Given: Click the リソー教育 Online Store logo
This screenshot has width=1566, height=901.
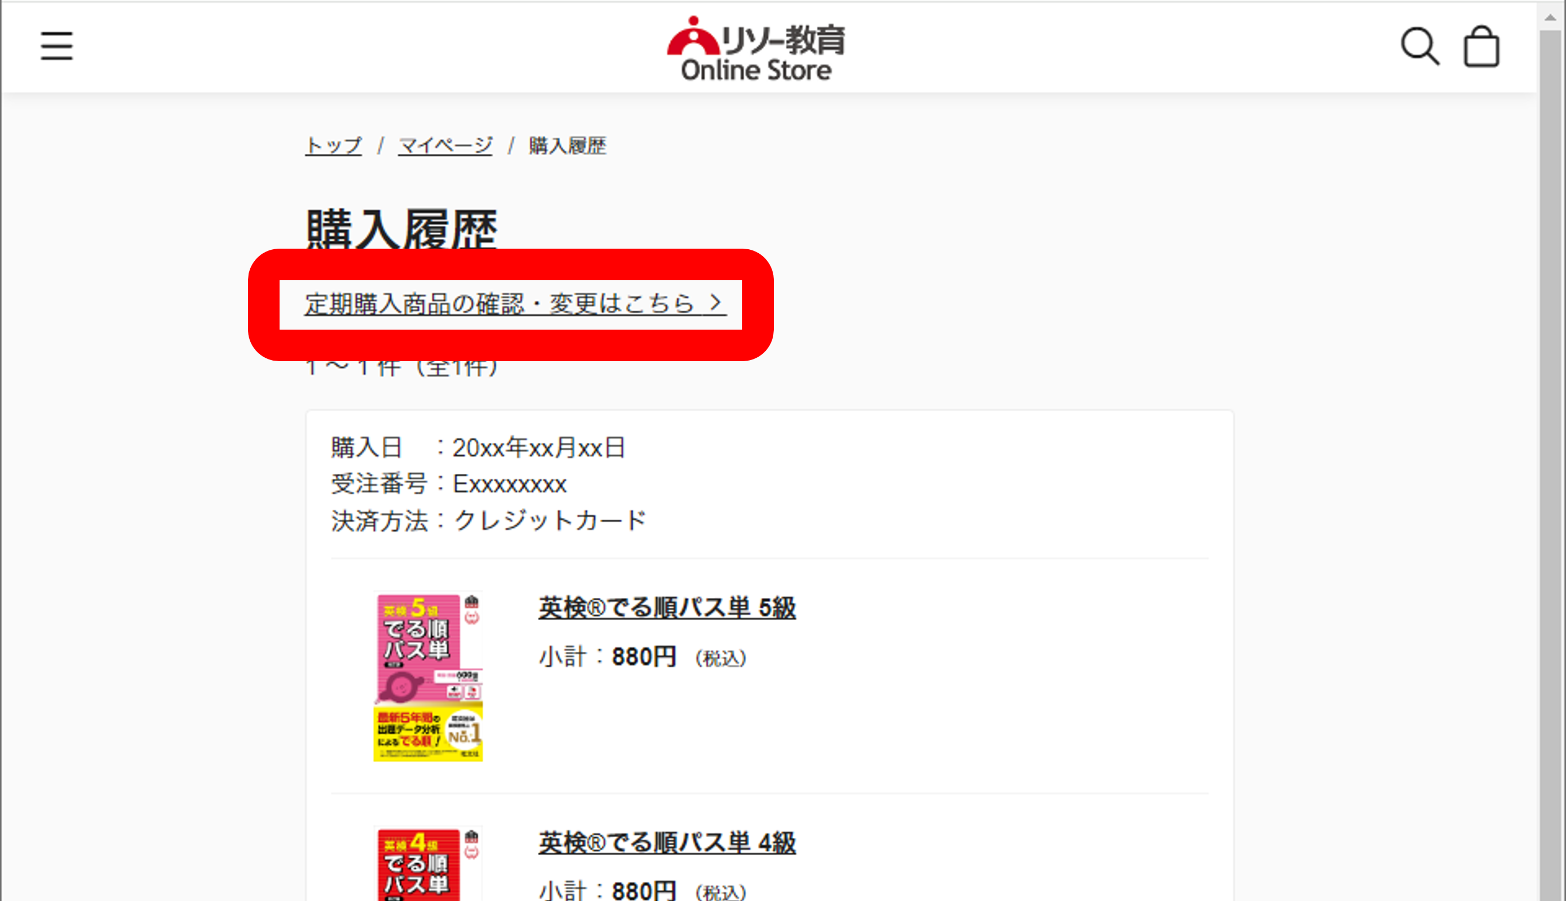Looking at the screenshot, I should point(756,48).
